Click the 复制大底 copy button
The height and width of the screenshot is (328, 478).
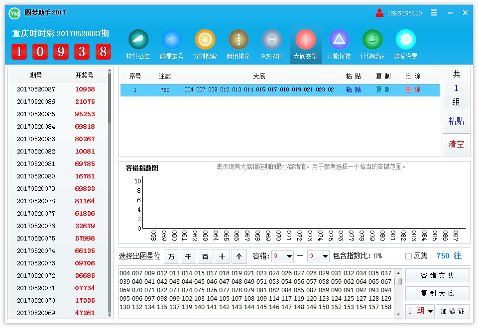click(x=437, y=293)
